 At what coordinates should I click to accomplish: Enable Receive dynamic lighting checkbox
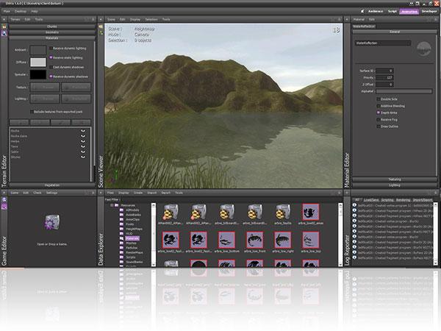51,49
